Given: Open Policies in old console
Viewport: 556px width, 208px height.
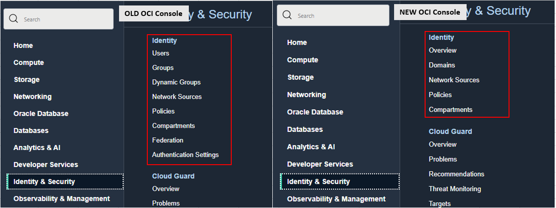Looking at the screenshot, I should click(x=163, y=111).
